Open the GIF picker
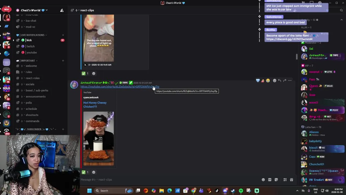The width and height of the screenshot is (346, 195). point(270,180)
